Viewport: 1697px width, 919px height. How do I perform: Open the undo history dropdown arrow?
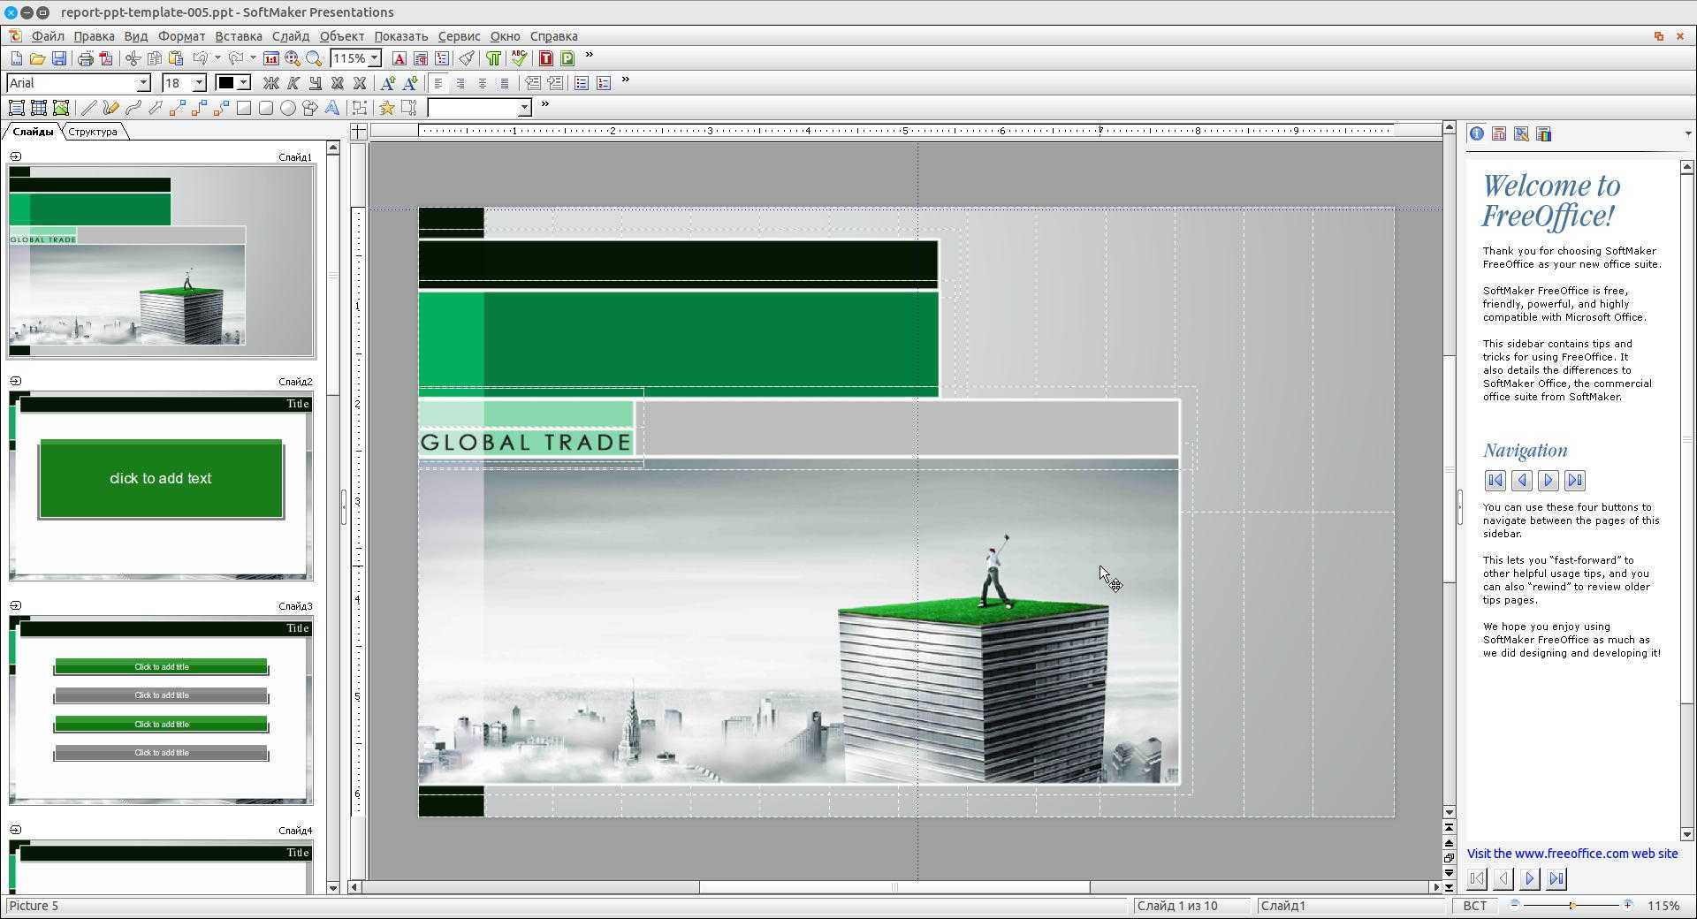point(217,58)
